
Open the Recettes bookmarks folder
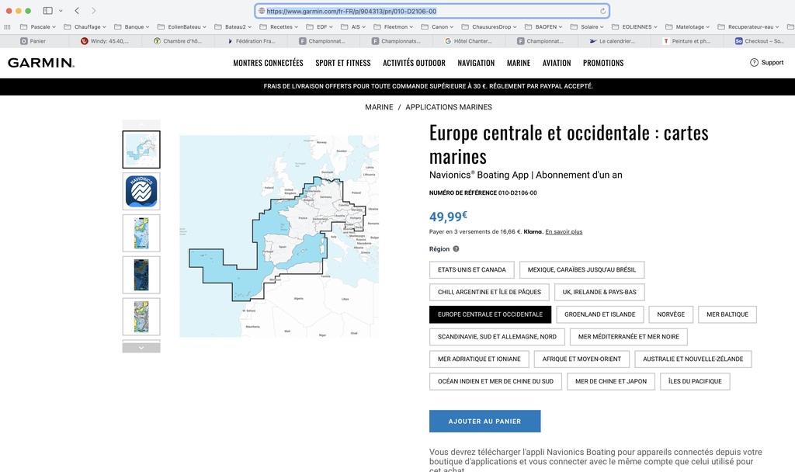(279, 27)
